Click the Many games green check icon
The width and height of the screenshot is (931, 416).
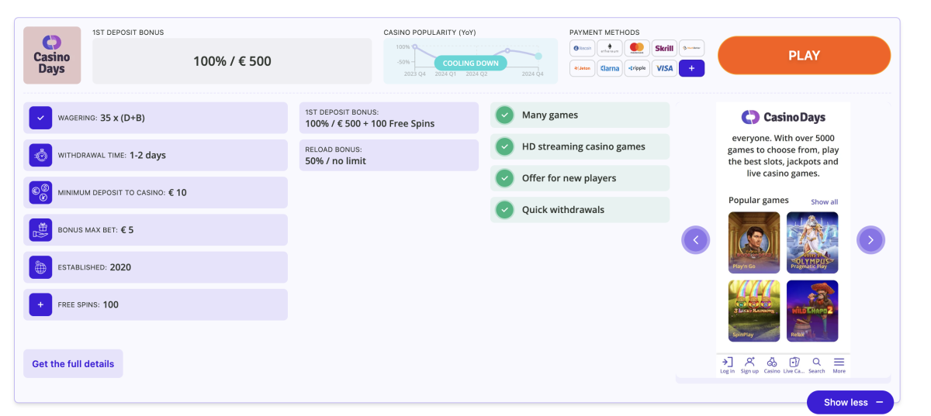tap(505, 115)
